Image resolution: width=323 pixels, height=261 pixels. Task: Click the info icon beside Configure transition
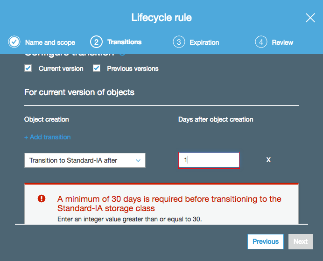[122, 55]
